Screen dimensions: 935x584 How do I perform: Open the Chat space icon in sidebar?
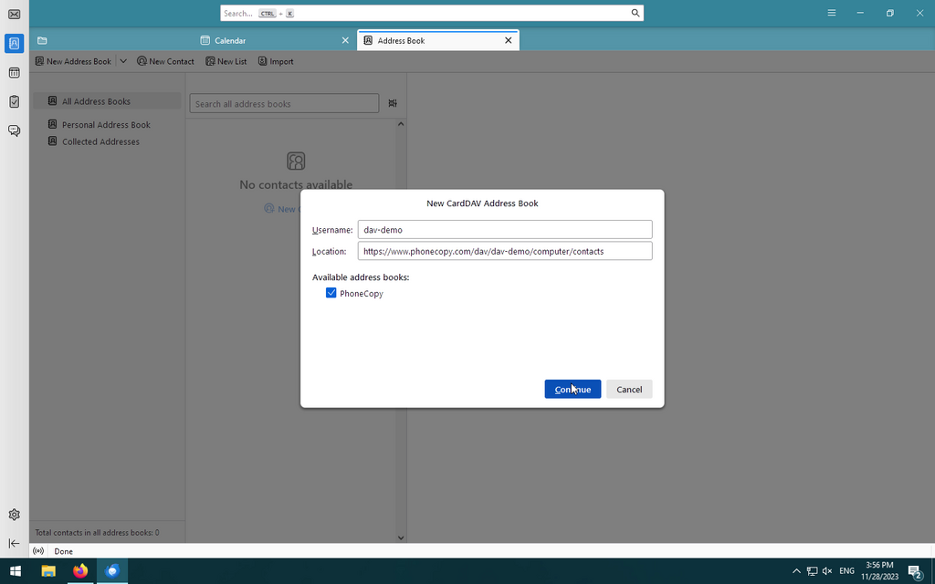tap(14, 131)
